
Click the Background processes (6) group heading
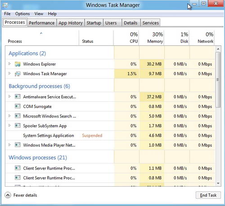39,86
